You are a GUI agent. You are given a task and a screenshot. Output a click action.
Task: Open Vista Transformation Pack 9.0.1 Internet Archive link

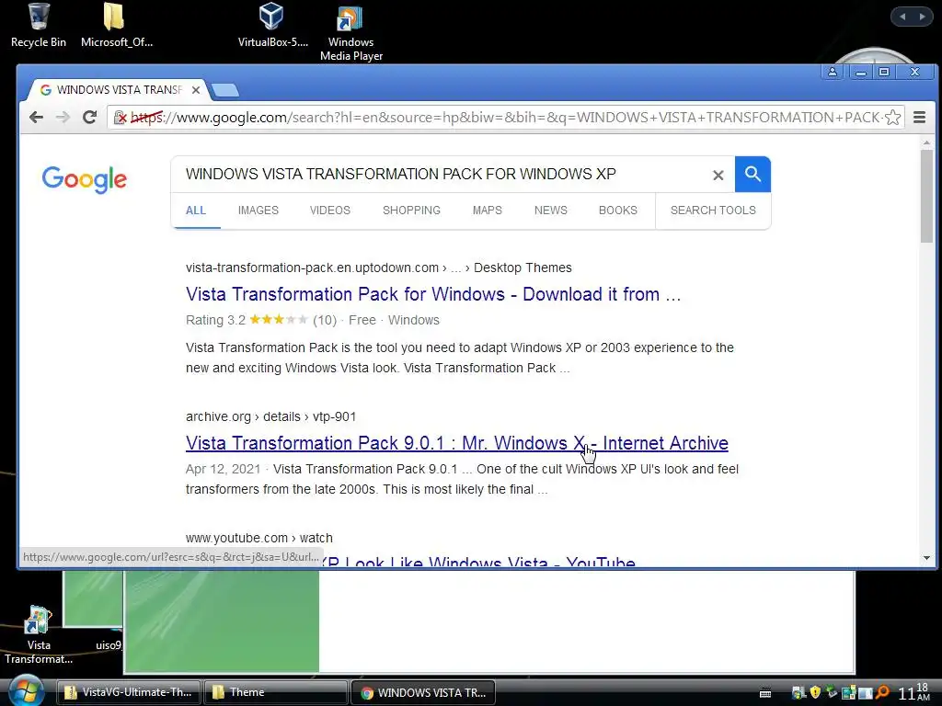click(456, 443)
